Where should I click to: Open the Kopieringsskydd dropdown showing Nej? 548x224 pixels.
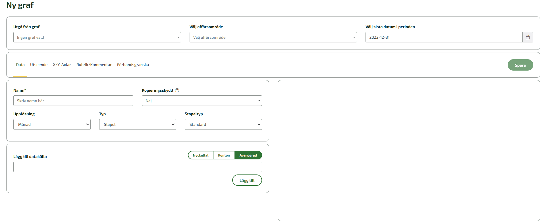point(202,101)
